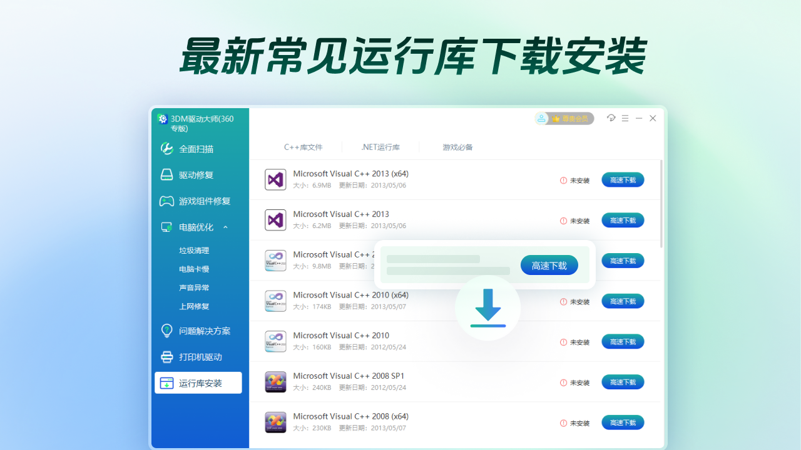
Task: Open 电脑卡慢 under 电脑优化
Action: (194, 269)
